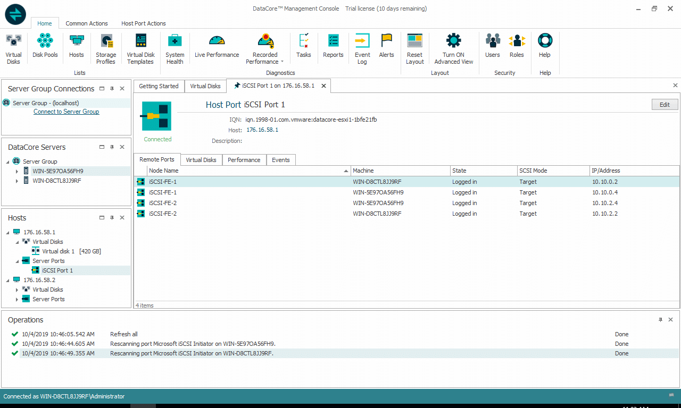Expand Server Ports under 176.16.58.2
The height and width of the screenshot is (408, 681).
click(17, 299)
